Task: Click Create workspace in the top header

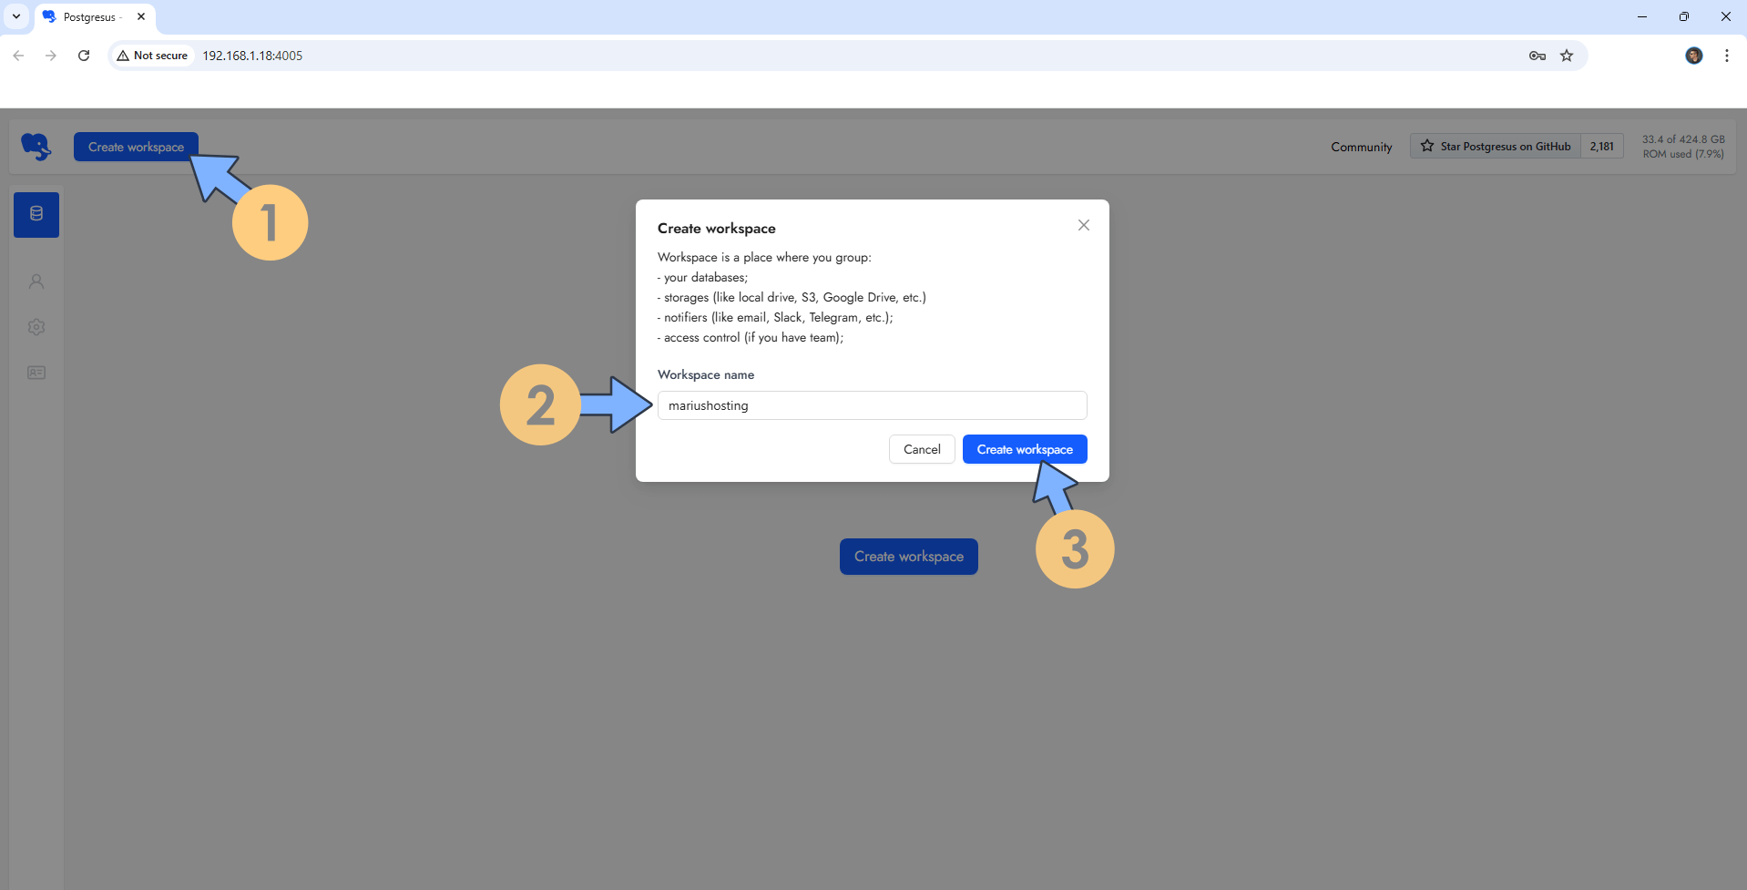Action: (x=136, y=147)
